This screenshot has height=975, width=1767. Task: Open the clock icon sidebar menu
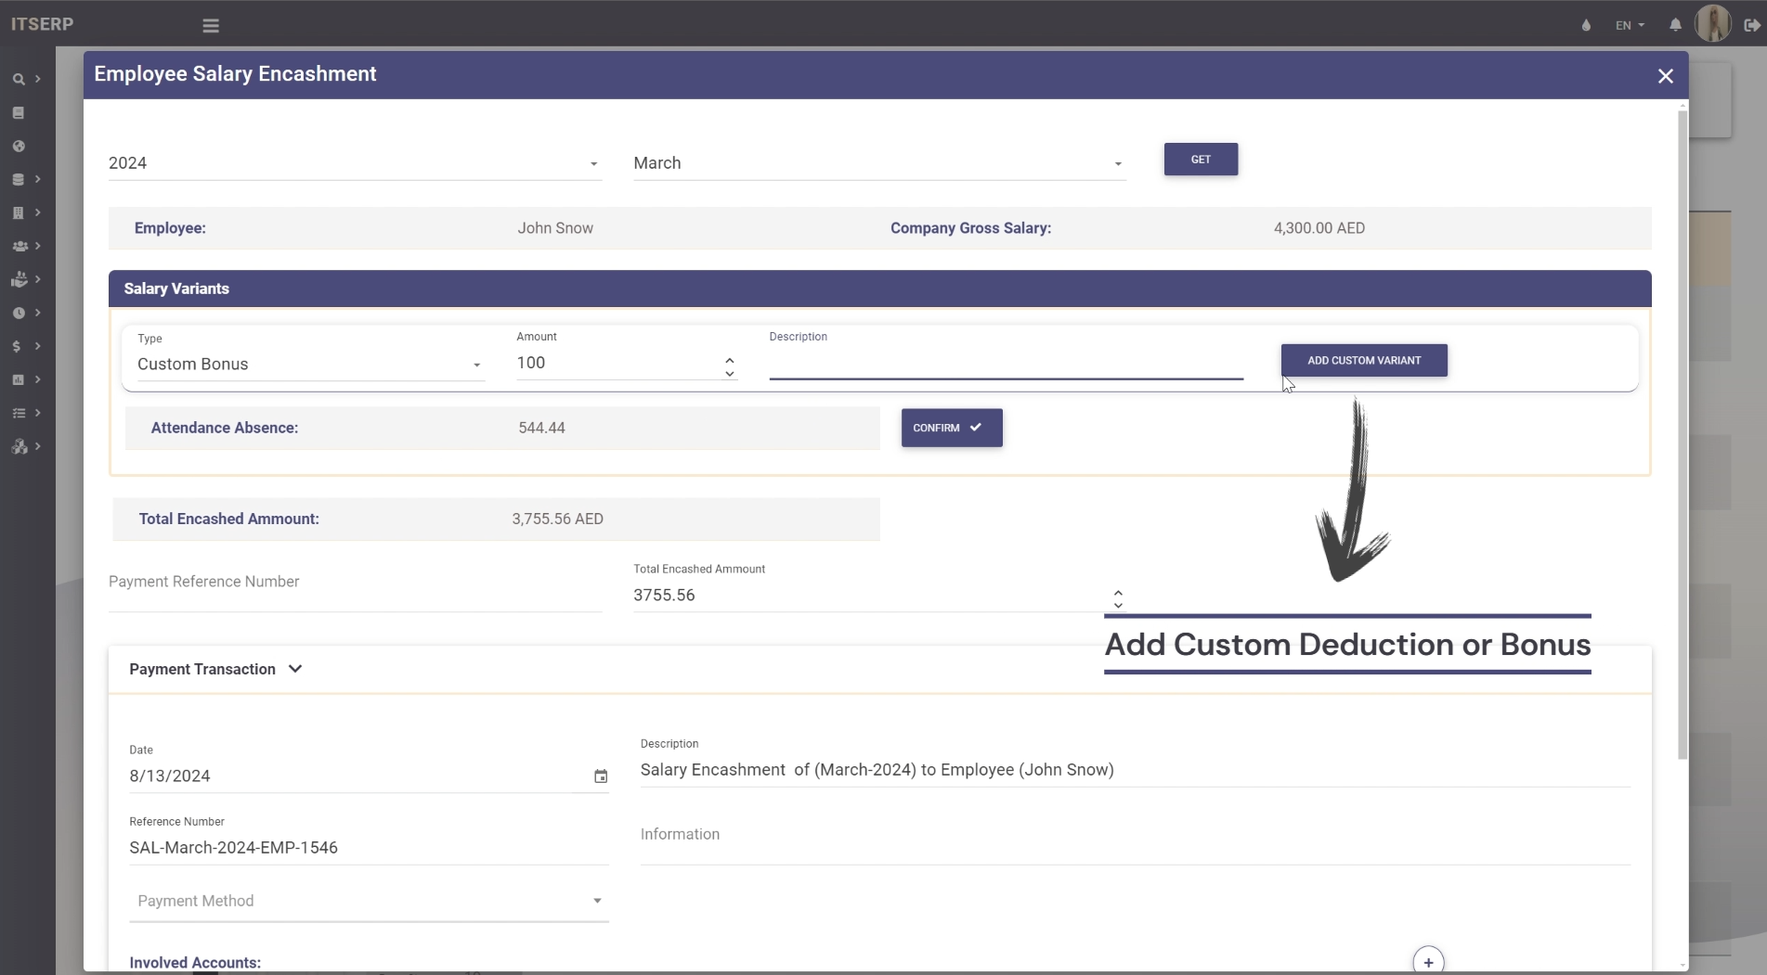tap(18, 313)
